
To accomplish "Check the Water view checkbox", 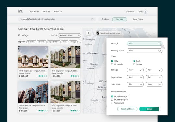I will (134, 64).
